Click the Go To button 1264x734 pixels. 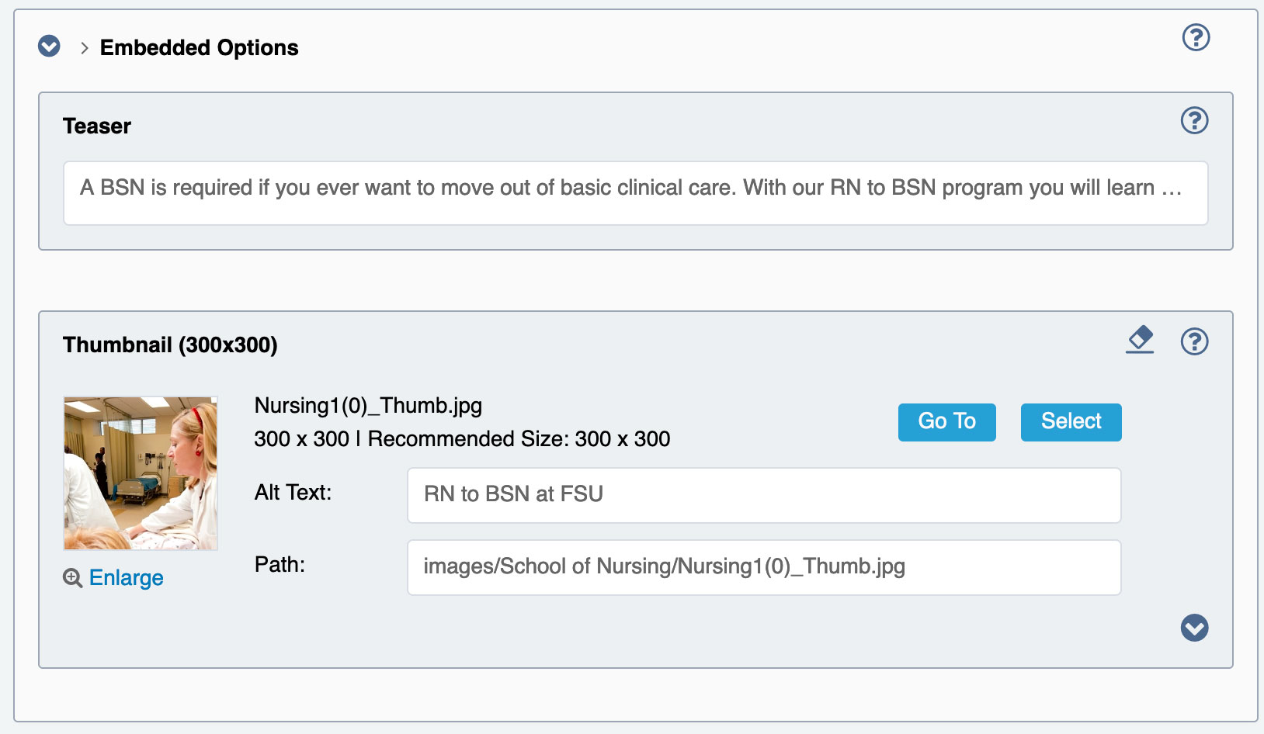click(946, 422)
